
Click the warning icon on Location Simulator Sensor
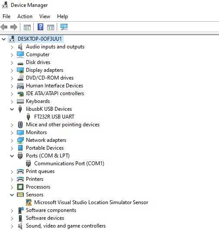(x=29, y=202)
